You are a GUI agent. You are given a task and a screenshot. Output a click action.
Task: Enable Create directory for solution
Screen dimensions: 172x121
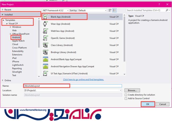(126, 95)
